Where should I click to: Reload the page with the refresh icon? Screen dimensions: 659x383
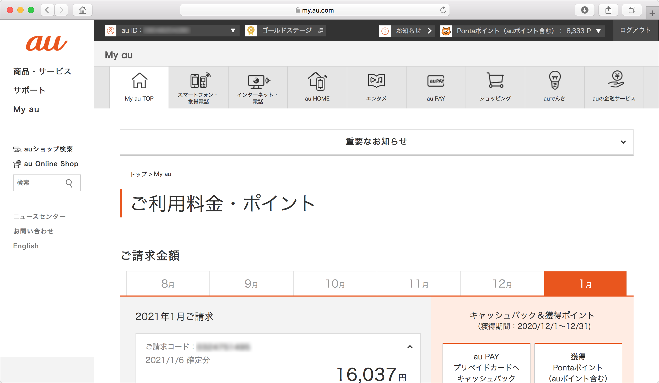coord(443,10)
